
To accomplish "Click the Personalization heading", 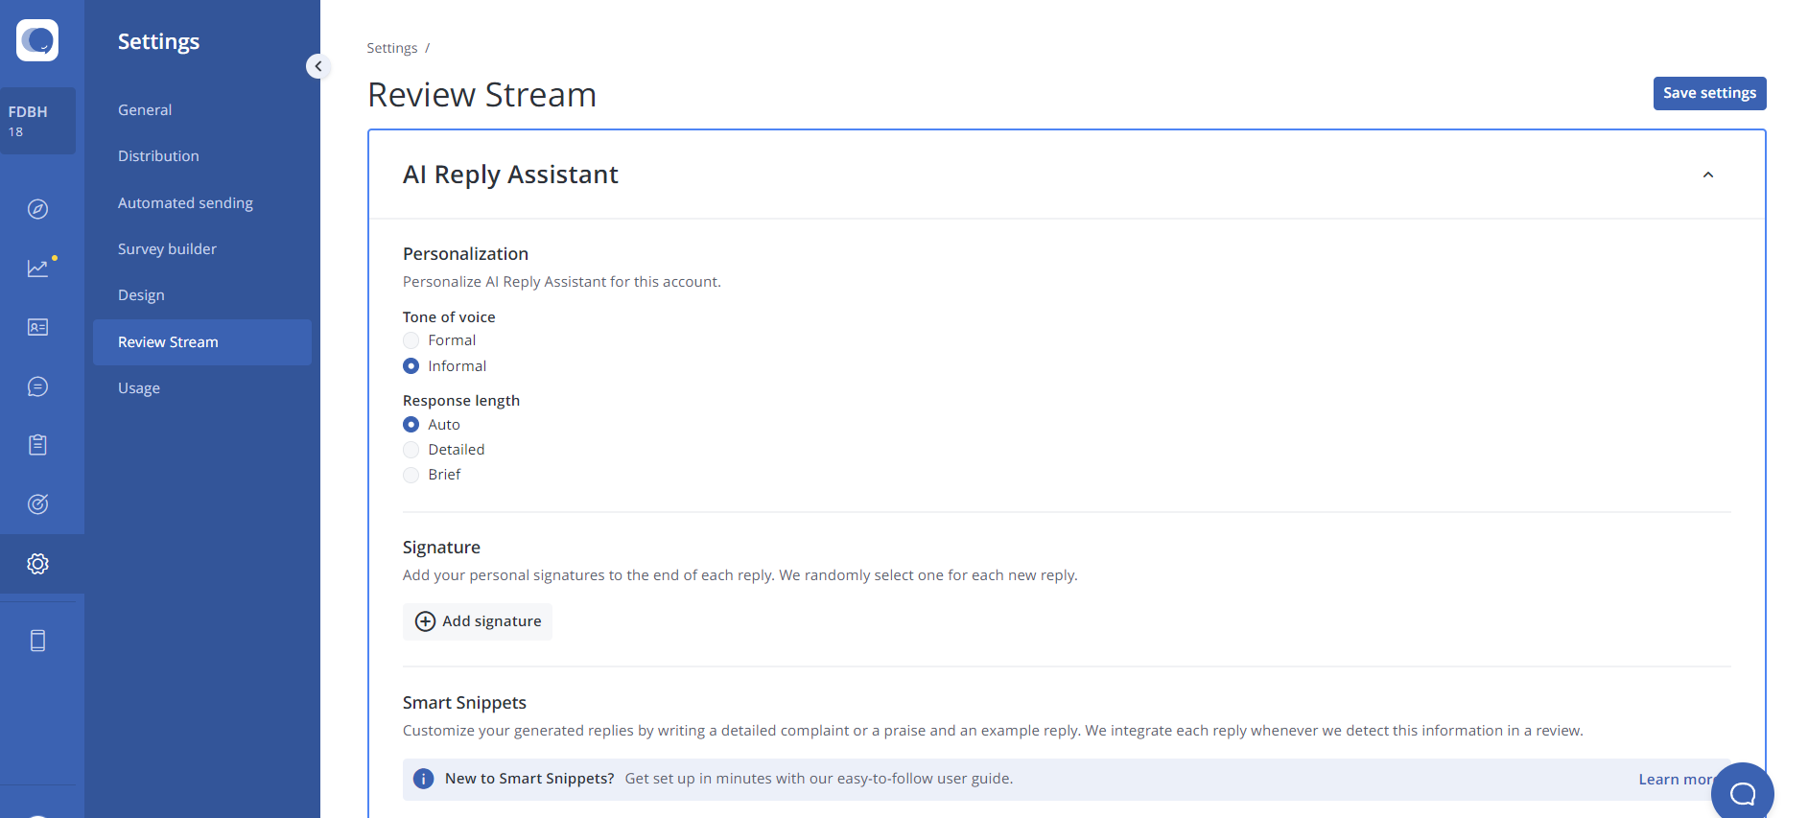I will (465, 254).
